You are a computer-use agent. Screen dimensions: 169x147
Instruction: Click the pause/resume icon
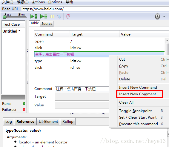52,16
